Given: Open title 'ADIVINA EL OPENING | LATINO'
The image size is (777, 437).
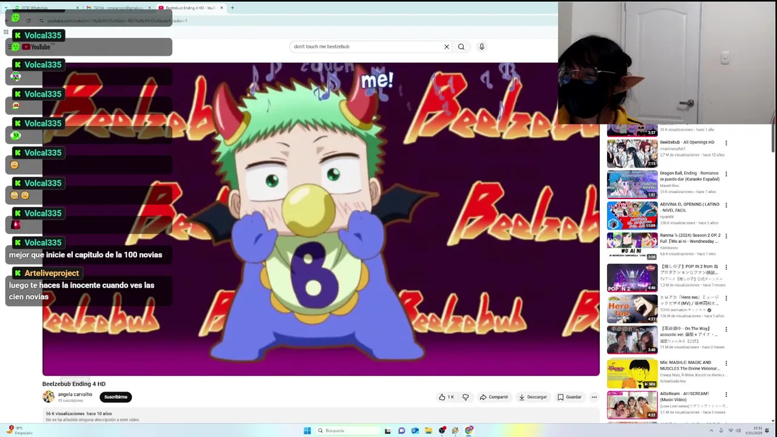Looking at the screenshot, I should pyautogui.click(x=690, y=207).
